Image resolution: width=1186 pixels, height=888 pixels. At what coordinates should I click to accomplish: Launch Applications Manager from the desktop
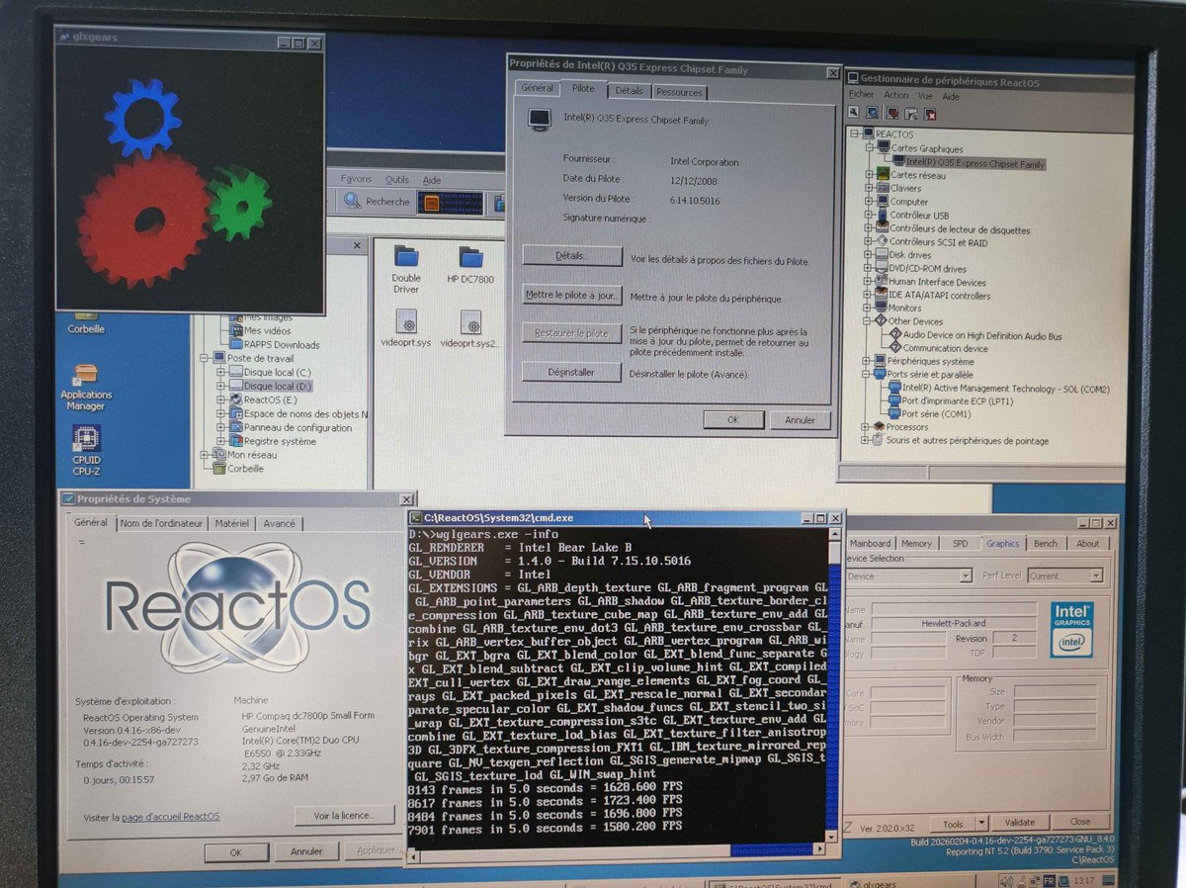pyautogui.click(x=86, y=387)
